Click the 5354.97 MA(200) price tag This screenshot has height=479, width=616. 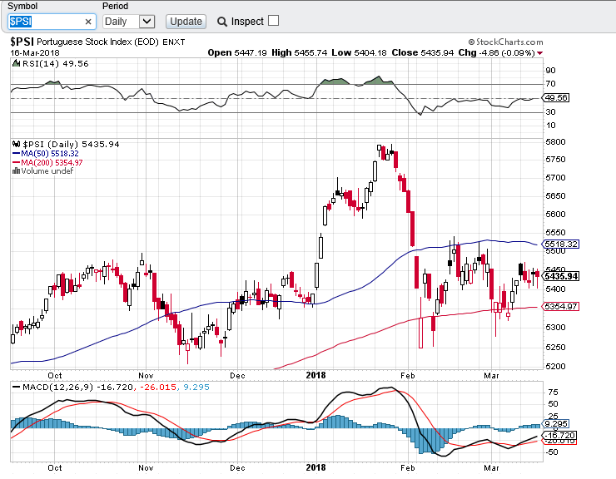point(561,306)
